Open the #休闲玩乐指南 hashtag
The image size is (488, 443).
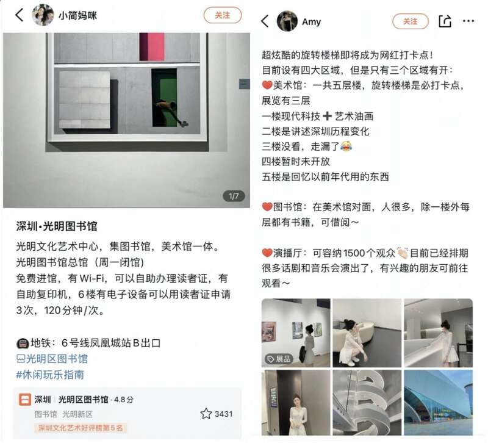coord(50,375)
